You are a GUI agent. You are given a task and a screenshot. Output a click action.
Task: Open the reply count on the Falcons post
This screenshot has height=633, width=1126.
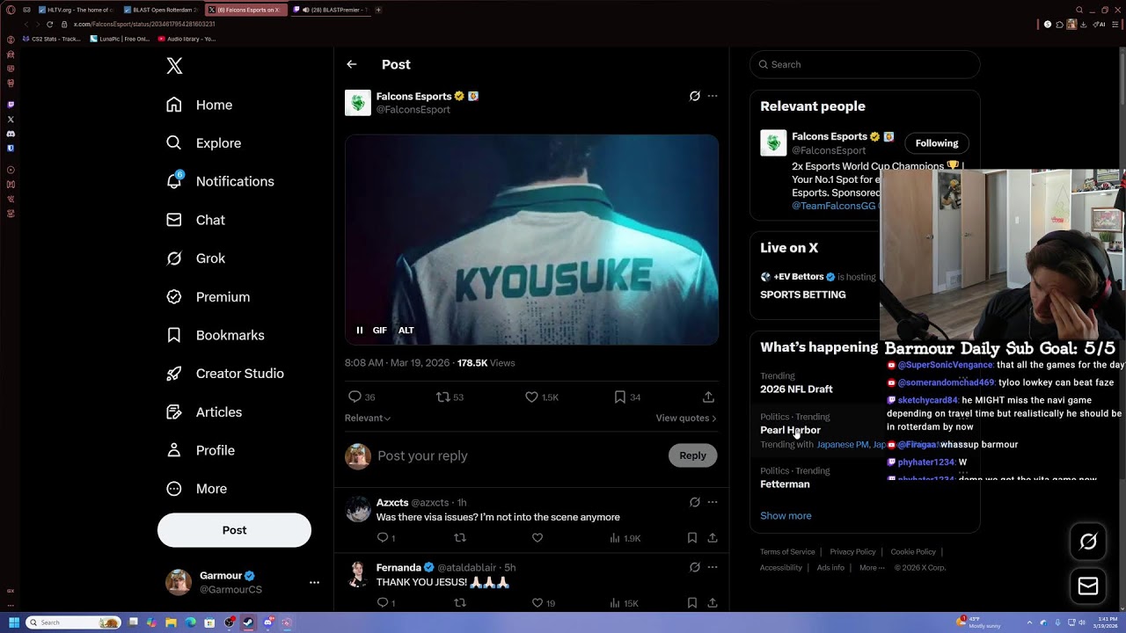(x=362, y=397)
